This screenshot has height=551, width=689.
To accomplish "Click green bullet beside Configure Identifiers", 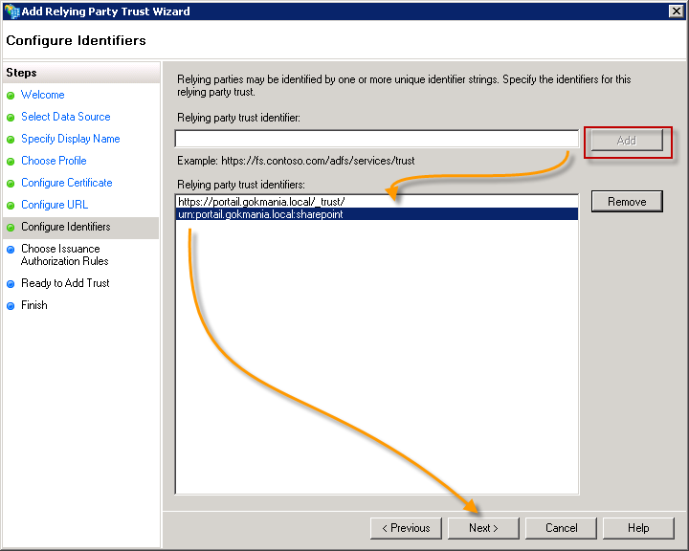I will click(x=11, y=227).
